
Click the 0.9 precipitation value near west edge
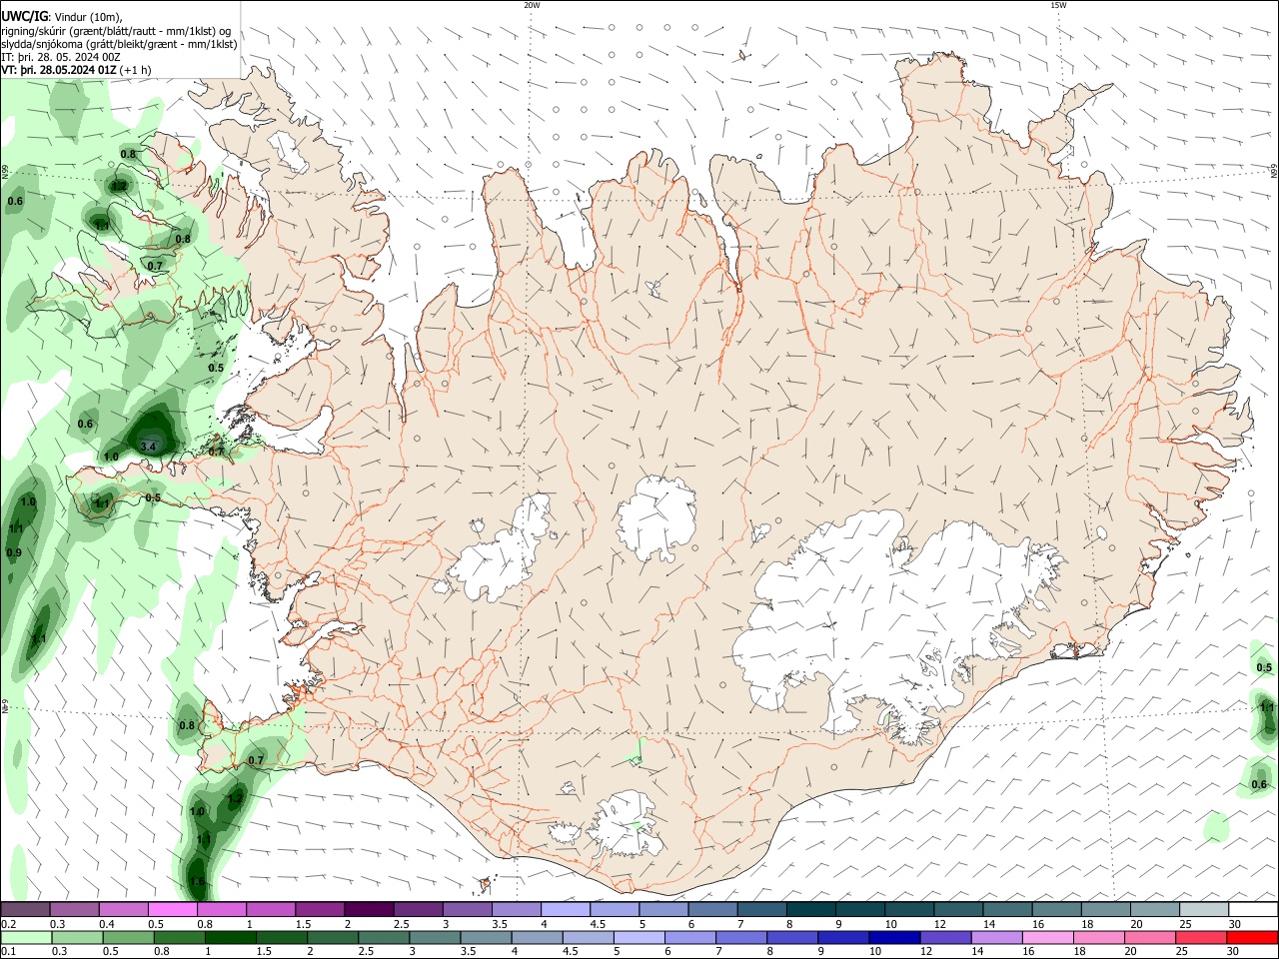[x=13, y=552]
